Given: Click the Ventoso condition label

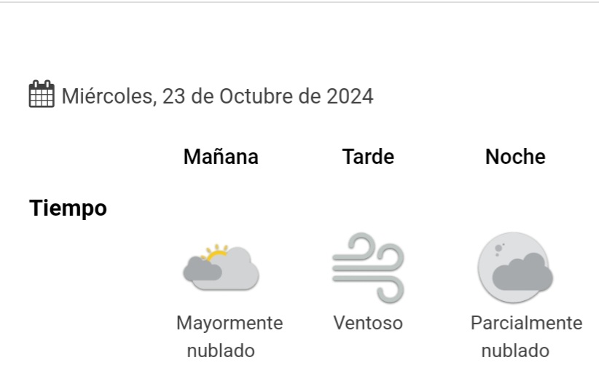Looking at the screenshot, I should (x=368, y=323).
